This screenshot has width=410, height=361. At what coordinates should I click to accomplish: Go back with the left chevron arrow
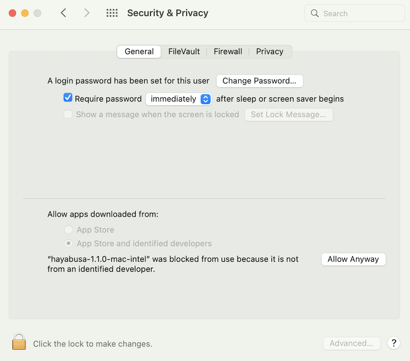click(x=63, y=13)
